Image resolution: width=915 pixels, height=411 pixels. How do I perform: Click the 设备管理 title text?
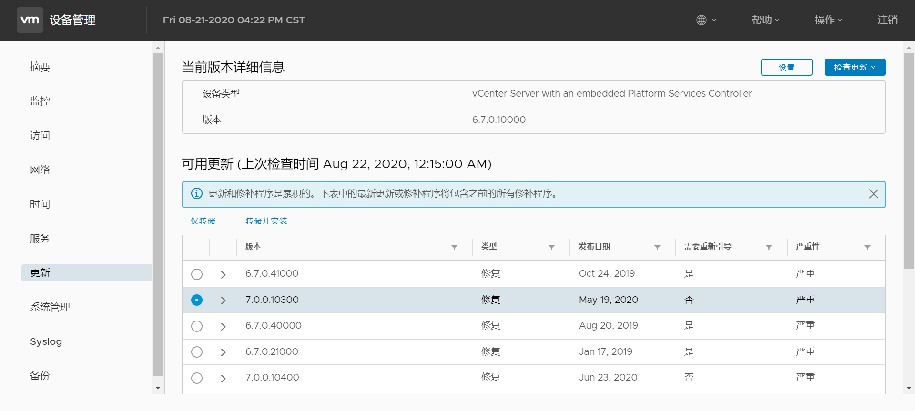[72, 20]
